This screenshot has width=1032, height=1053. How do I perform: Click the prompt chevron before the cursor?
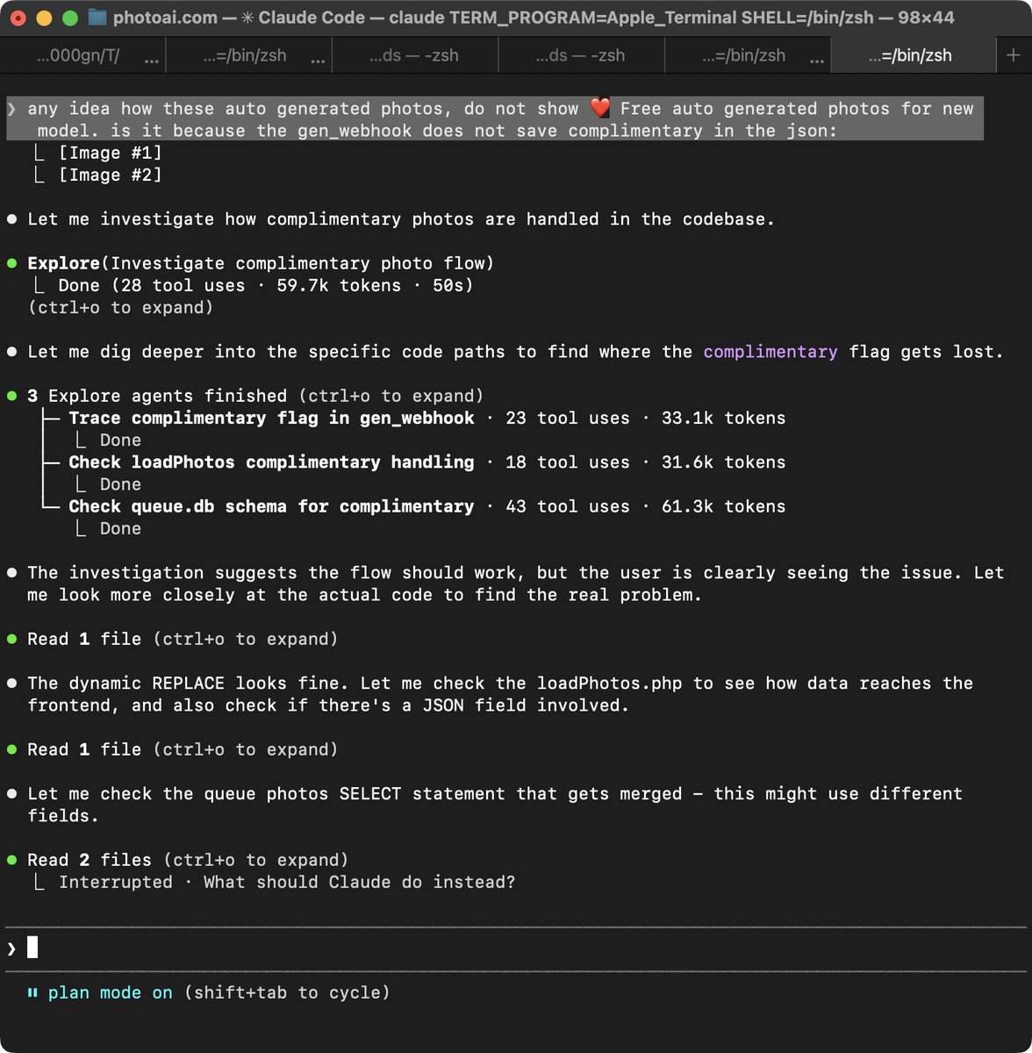pyautogui.click(x=11, y=948)
